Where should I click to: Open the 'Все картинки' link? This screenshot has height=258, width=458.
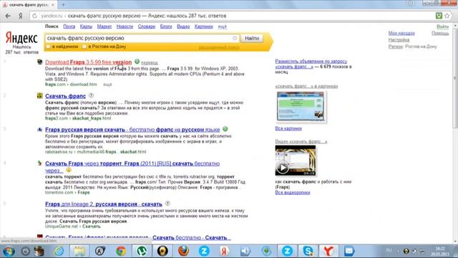click(288, 128)
